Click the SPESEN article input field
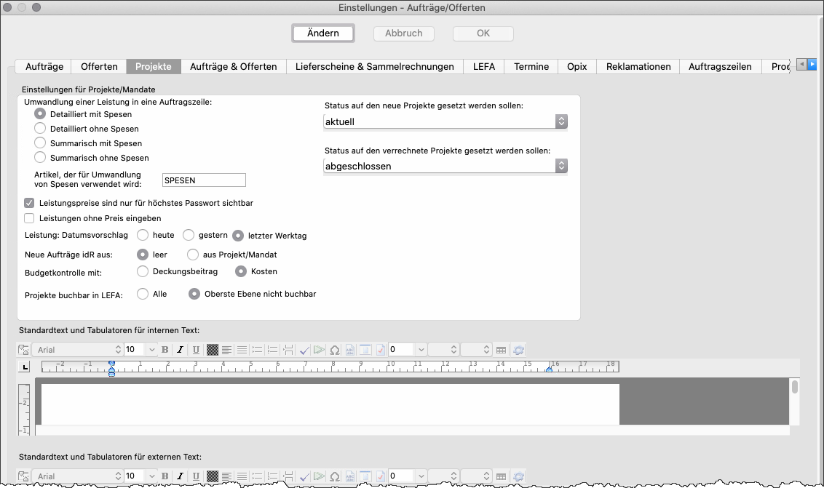This screenshot has width=824, height=488. (x=204, y=180)
